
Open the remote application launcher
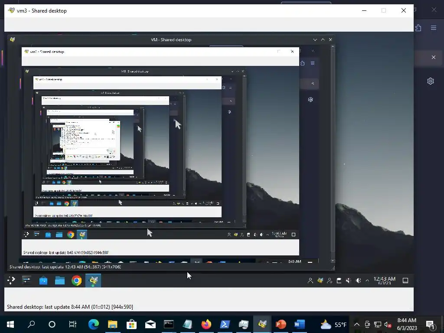(x=11, y=281)
